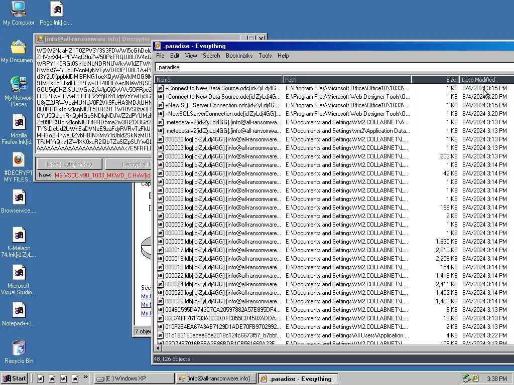
Task: Click the 48,126 objects status bar text
Action: tap(172, 359)
